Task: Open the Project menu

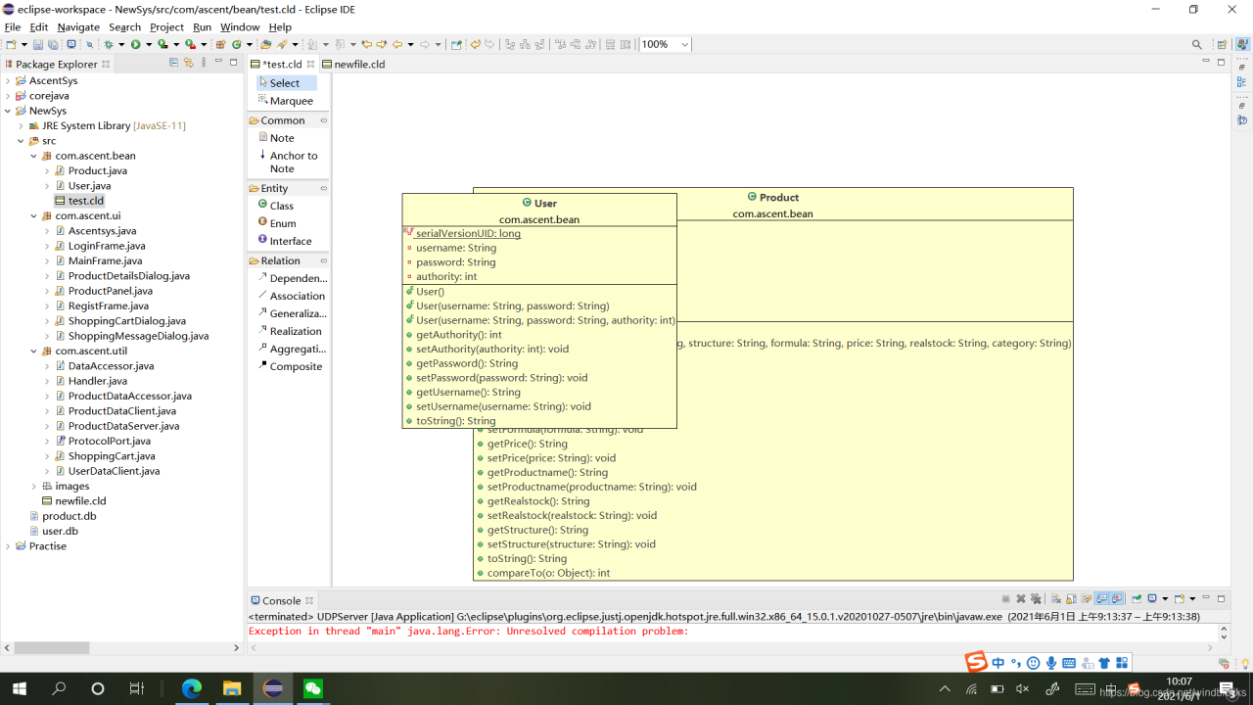Action: point(166,26)
